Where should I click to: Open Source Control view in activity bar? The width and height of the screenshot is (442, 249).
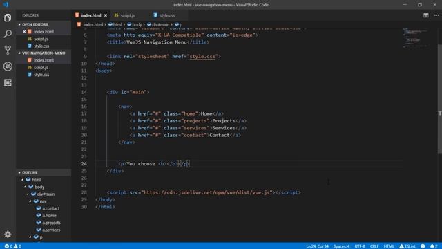[8, 50]
